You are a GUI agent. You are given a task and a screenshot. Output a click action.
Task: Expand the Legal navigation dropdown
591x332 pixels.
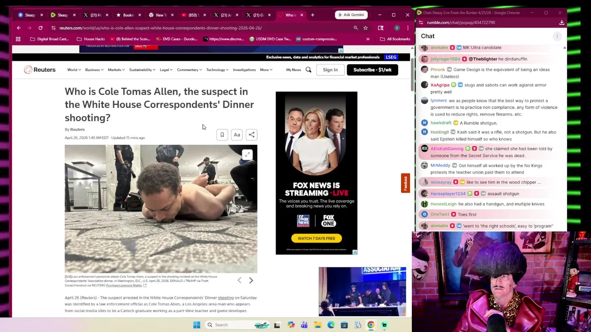tap(166, 70)
